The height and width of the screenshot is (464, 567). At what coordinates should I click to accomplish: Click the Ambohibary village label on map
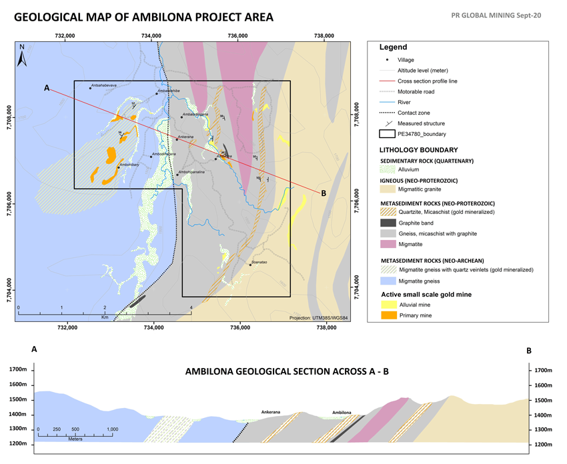coord(129,164)
